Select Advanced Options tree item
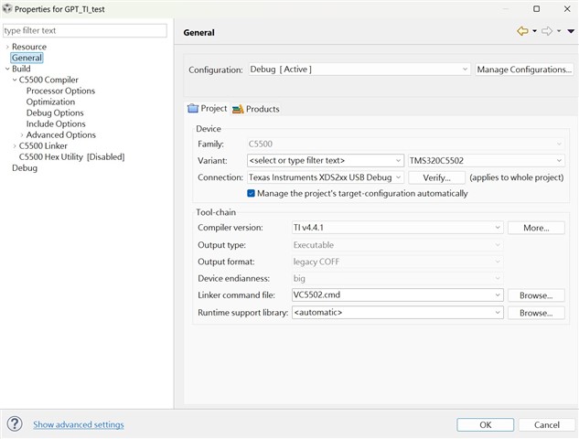Screen dimensions: 579x439 pos(61,135)
